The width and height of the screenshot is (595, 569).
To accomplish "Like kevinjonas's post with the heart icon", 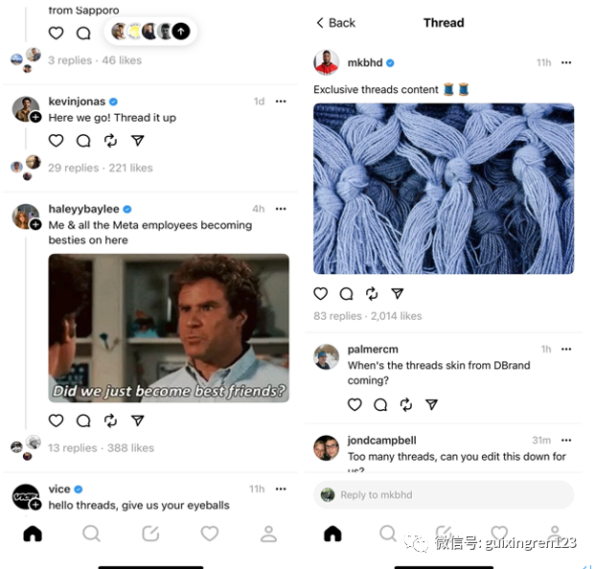I will click(x=56, y=141).
